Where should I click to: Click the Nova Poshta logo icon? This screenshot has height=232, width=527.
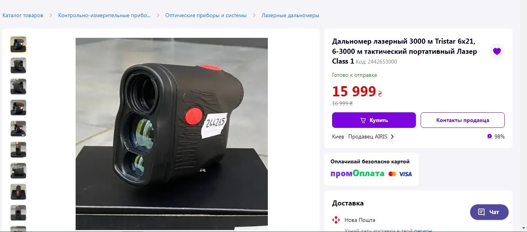[x=336, y=220]
